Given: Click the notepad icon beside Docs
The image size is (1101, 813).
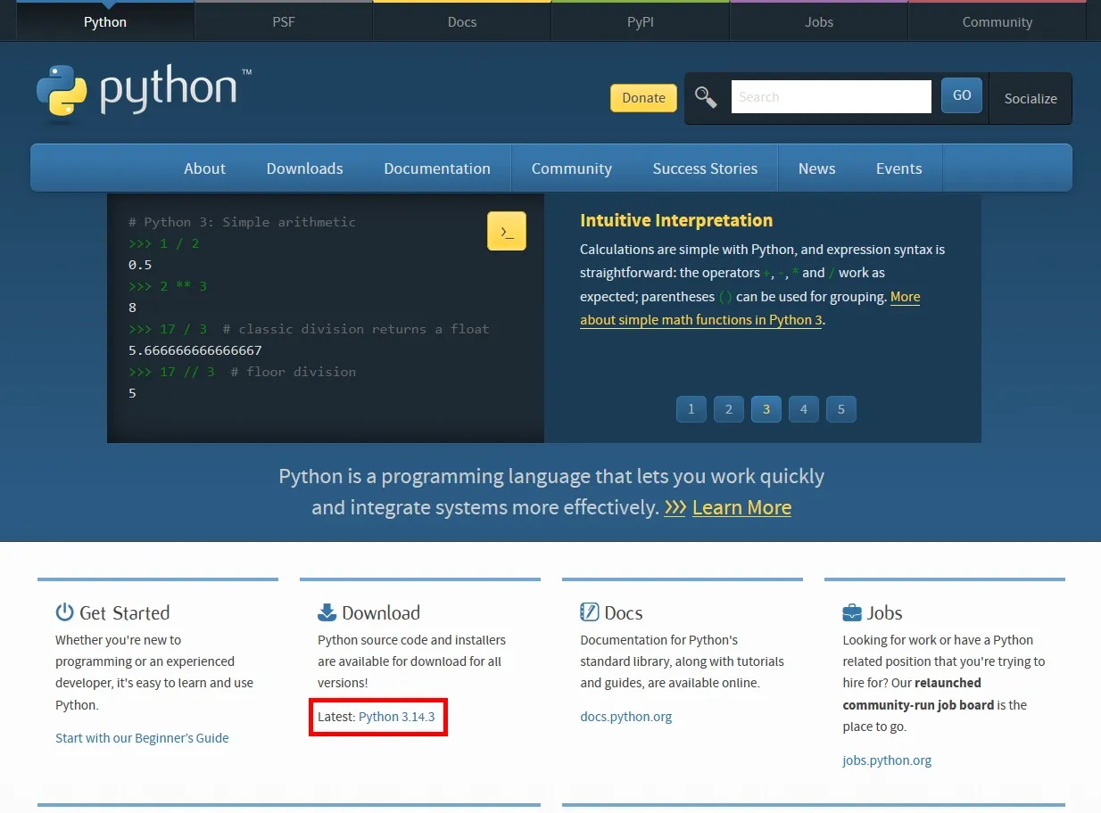Looking at the screenshot, I should tap(588, 612).
